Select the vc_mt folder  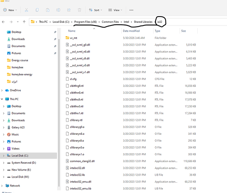tap(73, 38)
